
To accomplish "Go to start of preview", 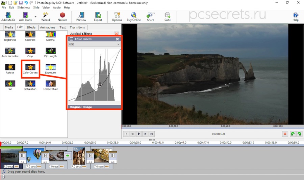I will 126,134.
